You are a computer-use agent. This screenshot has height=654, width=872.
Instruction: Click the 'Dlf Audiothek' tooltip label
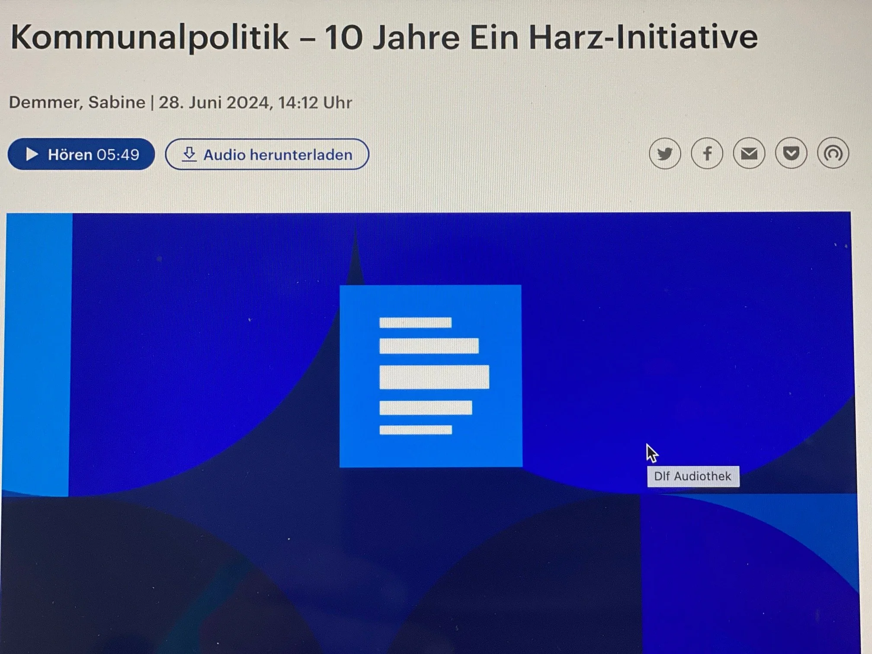coord(692,476)
